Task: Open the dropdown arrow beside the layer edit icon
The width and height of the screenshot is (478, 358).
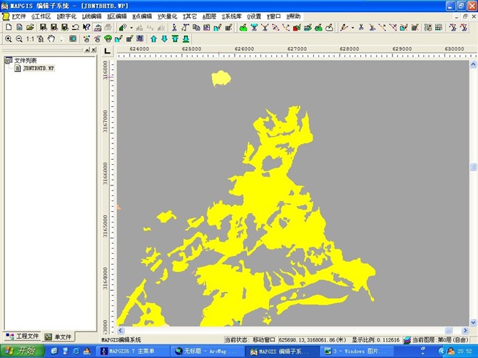Action: [132, 27]
